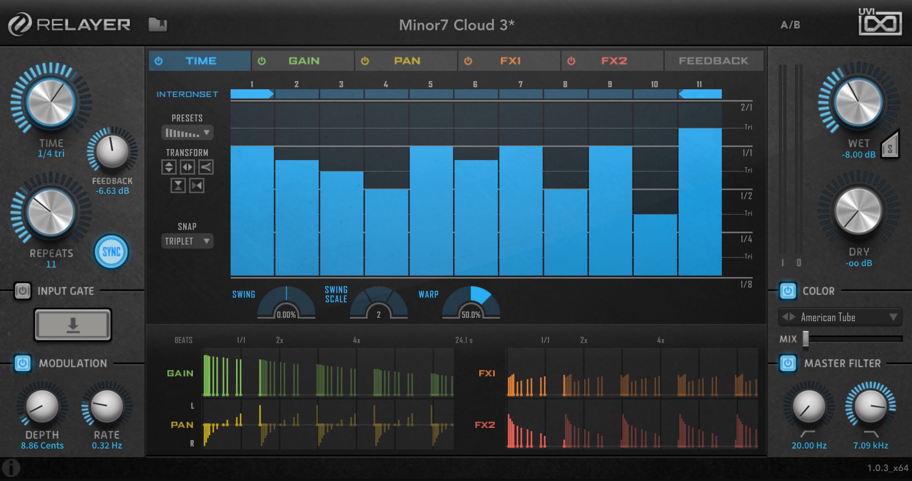Click the vertical up-down arrows transform icon
This screenshot has width=912, height=481.
tap(169, 167)
